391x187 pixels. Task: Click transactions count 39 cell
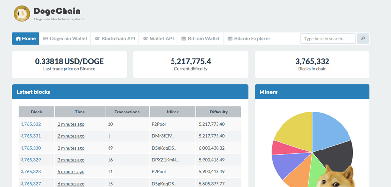click(x=110, y=148)
